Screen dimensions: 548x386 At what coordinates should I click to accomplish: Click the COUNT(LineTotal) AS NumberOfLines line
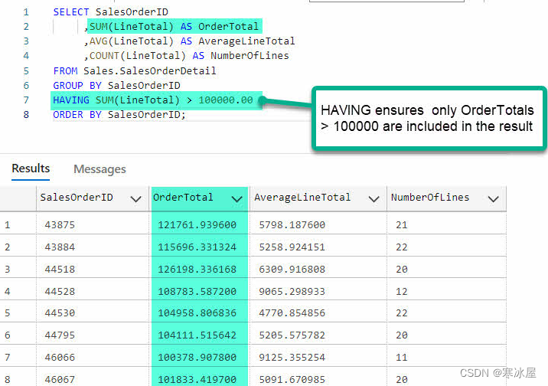click(187, 56)
